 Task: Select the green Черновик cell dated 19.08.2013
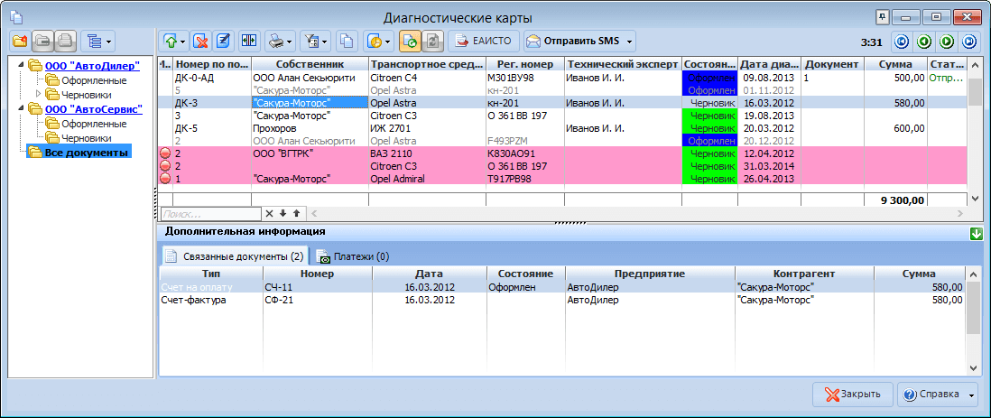pyautogui.click(x=709, y=116)
